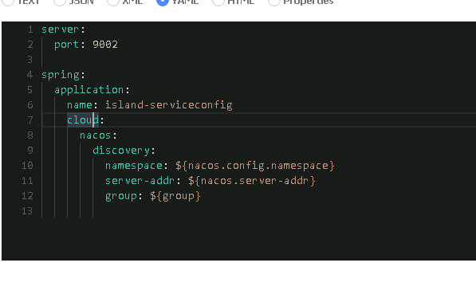Viewport: 476px width, 290px height.
Task: Place cursor in the ${group} value
Action: click(175, 196)
